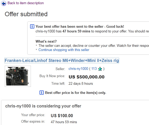Click the 47 hours 59 mins expiry text
Screen dimensions: 149x125
pyautogui.click(x=64, y=122)
